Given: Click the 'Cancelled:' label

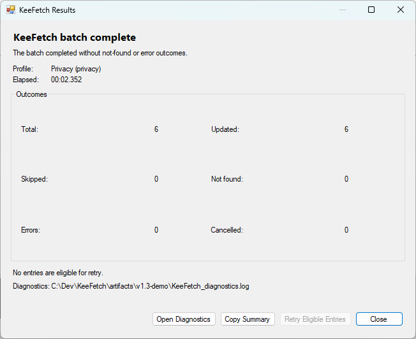Looking at the screenshot, I should point(227,230).
